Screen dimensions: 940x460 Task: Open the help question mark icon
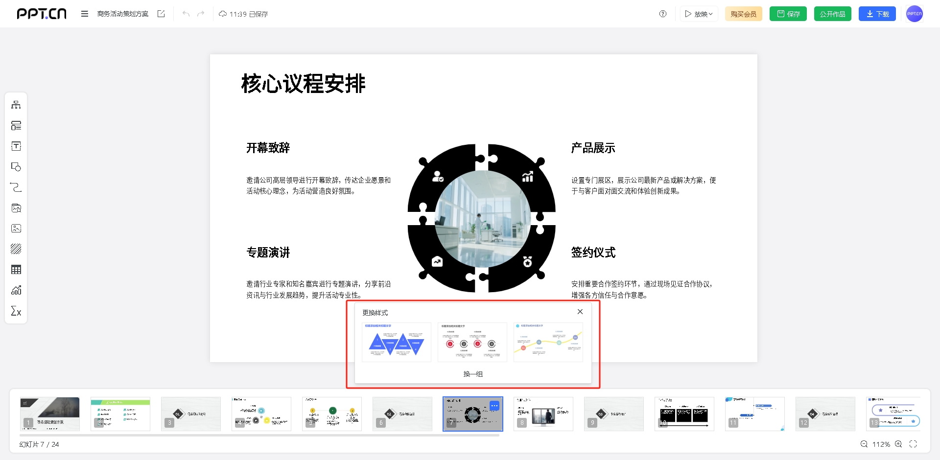click(x=663, y=14)
